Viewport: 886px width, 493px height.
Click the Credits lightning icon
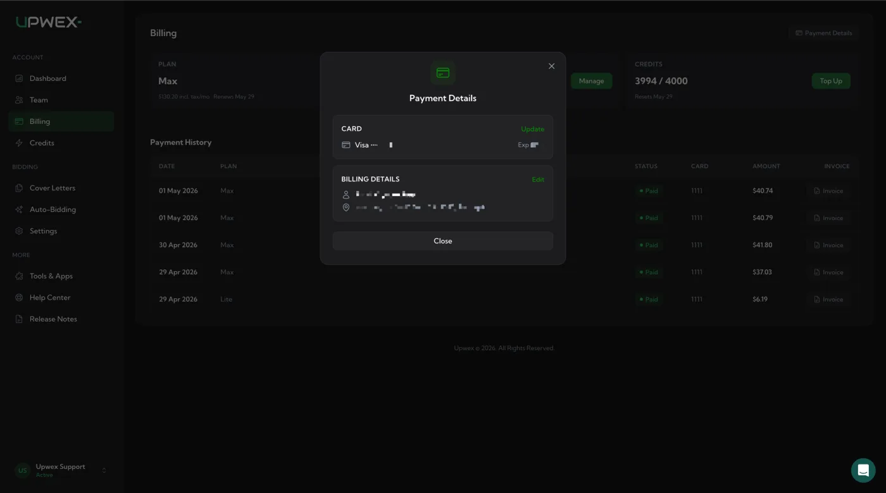(18, 143)
